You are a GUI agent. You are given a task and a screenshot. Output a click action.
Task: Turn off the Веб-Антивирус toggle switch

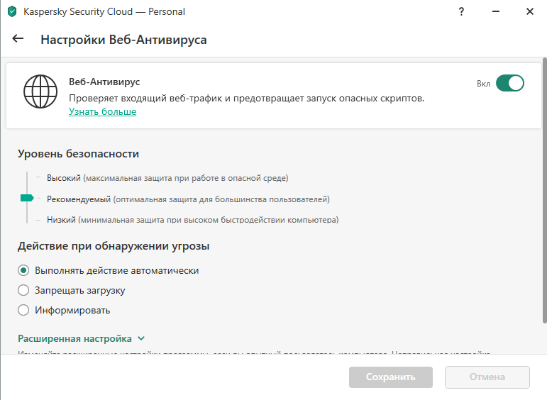click(509, 84)
